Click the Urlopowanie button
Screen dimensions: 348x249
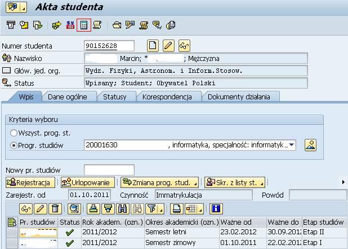pos(88,182)
